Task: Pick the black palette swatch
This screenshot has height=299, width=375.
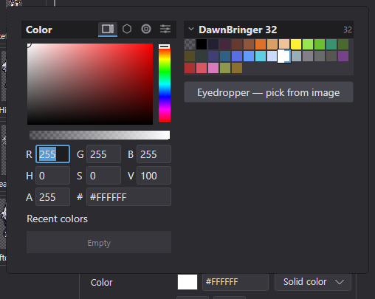Action: click(x=202, y=44)
